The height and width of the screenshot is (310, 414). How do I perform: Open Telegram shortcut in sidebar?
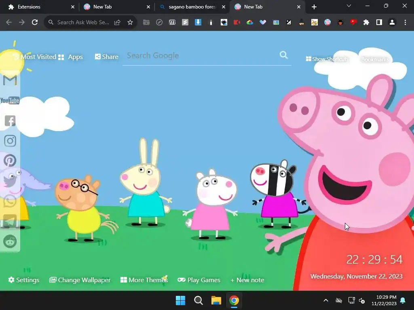10,221
